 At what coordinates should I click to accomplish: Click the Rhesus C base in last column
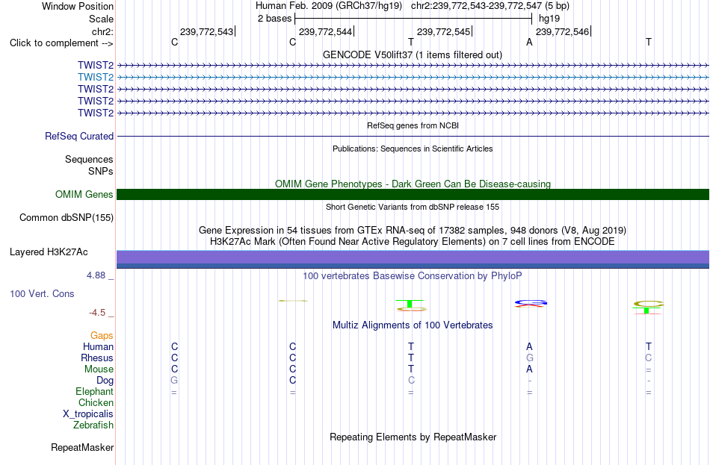point(649,358)
